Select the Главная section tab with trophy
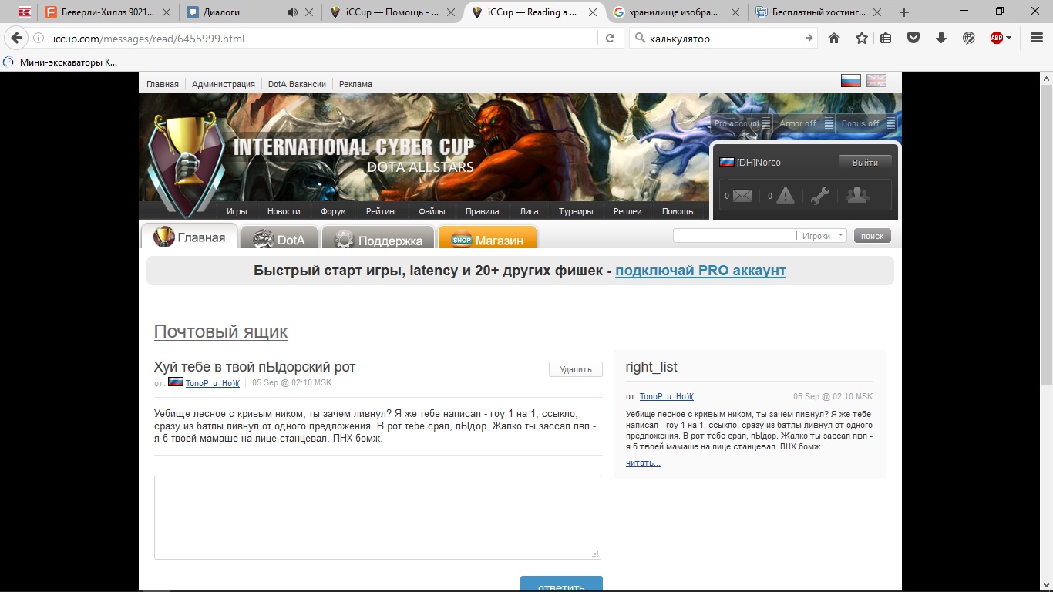The height and width of the screenshot is (592, 1053). pyautogui.click(x=190, y=237)
